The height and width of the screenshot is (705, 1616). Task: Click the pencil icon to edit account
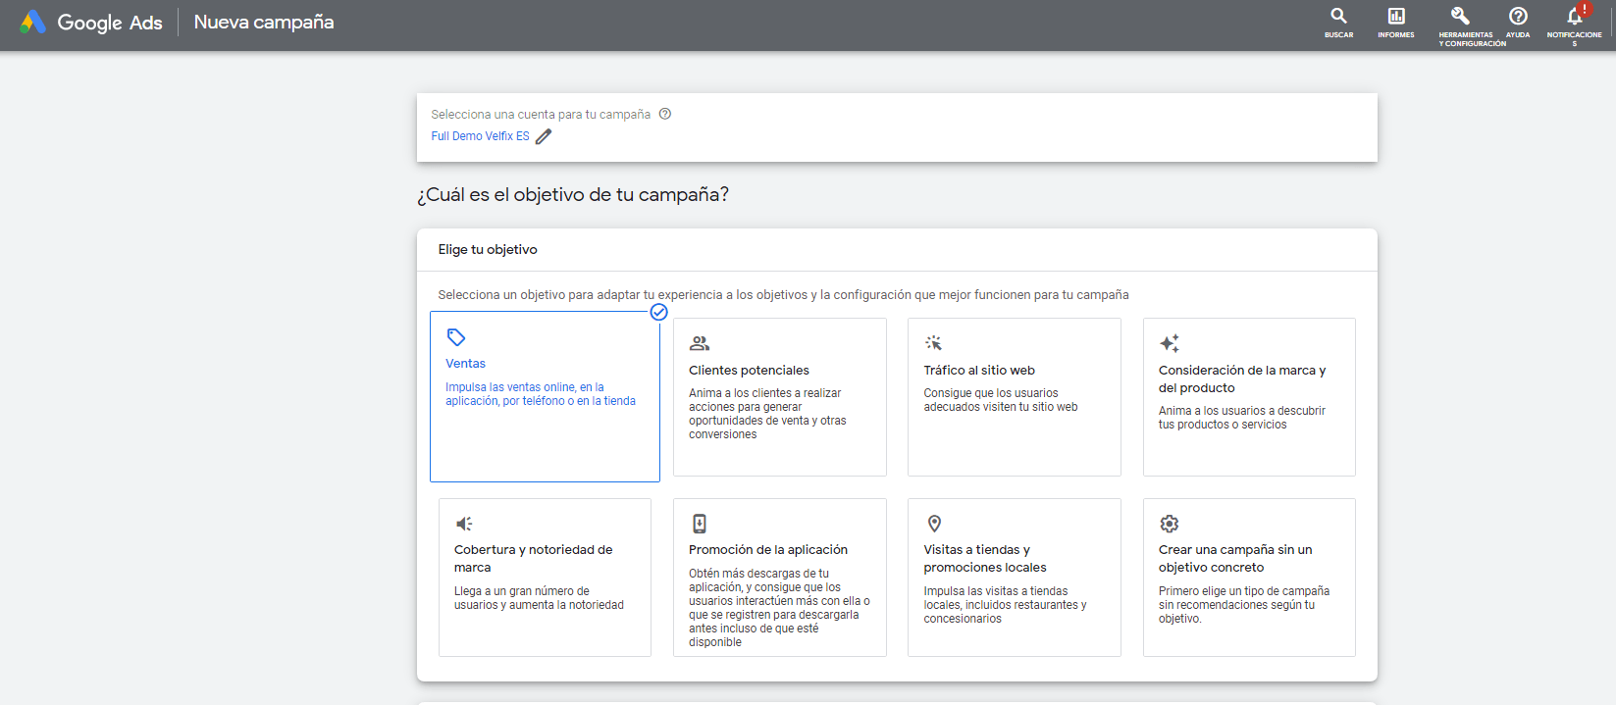pos(544,136)
